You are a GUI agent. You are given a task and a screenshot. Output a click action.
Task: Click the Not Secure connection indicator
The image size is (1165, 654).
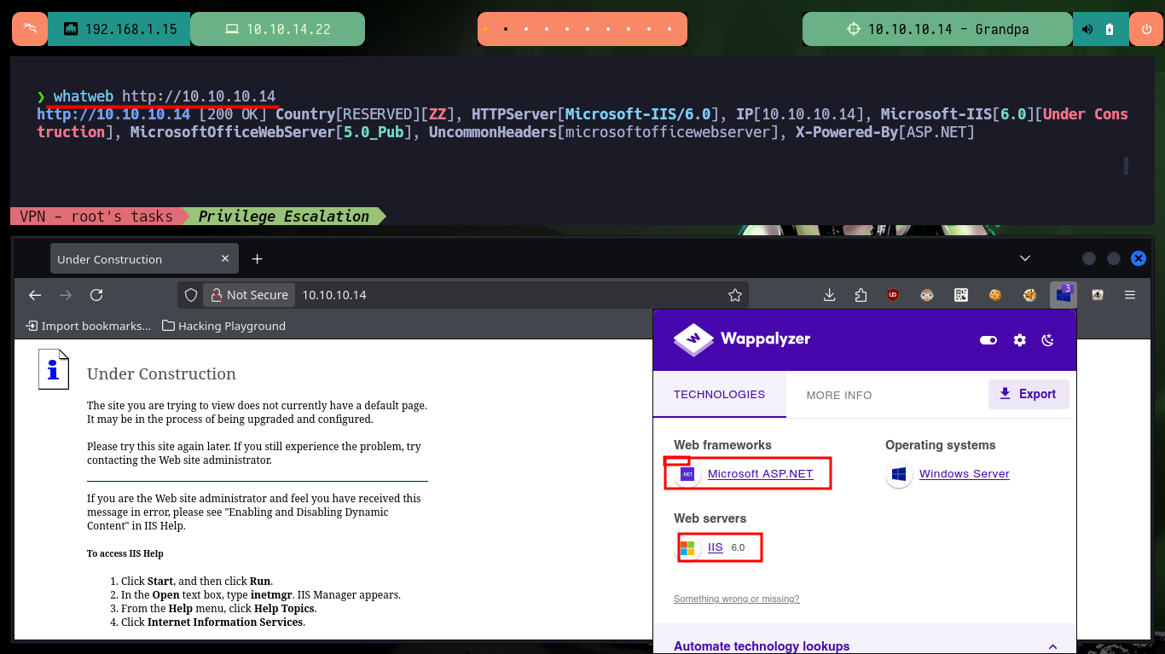click(x=249, y=295)
